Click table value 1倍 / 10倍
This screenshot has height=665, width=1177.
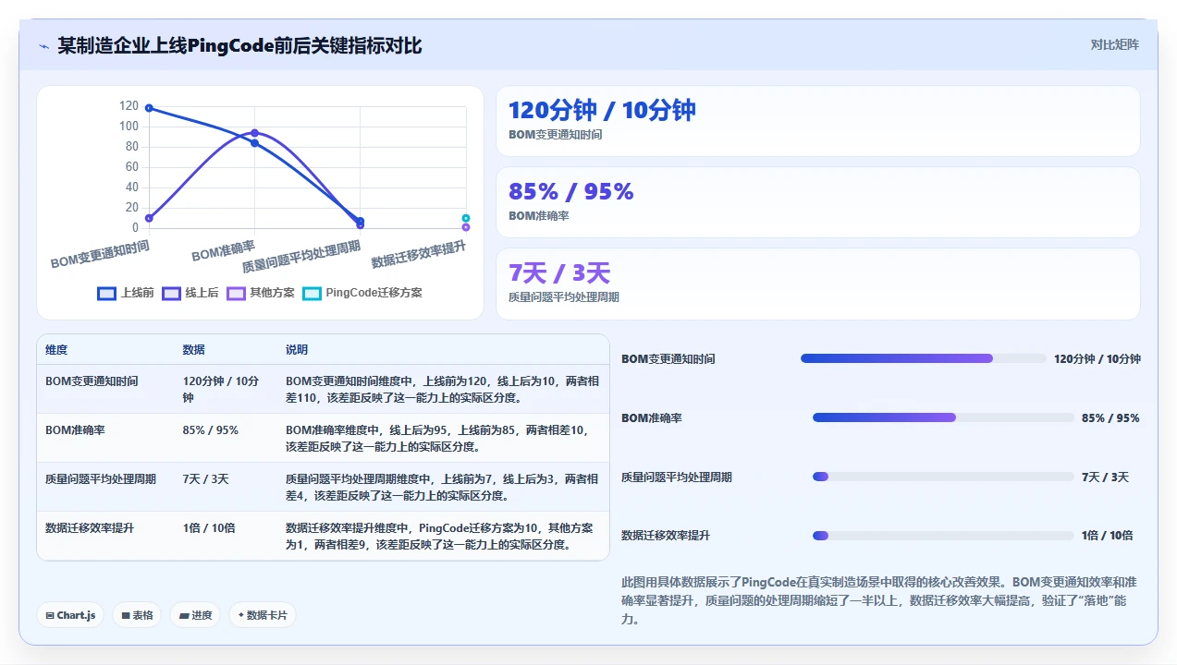click(209, 527)
